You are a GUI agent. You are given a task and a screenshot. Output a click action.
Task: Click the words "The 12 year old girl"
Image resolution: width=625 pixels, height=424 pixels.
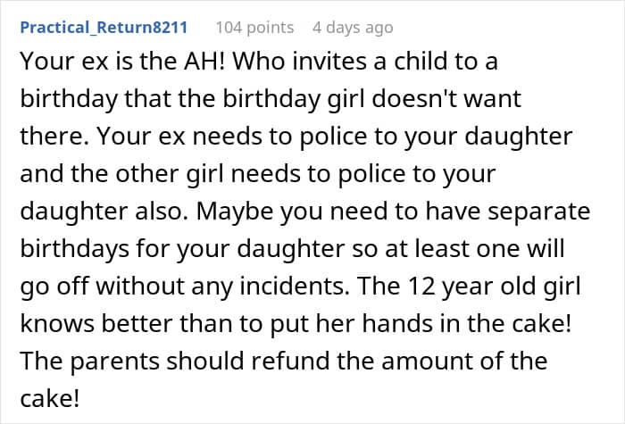pos(469,286)
